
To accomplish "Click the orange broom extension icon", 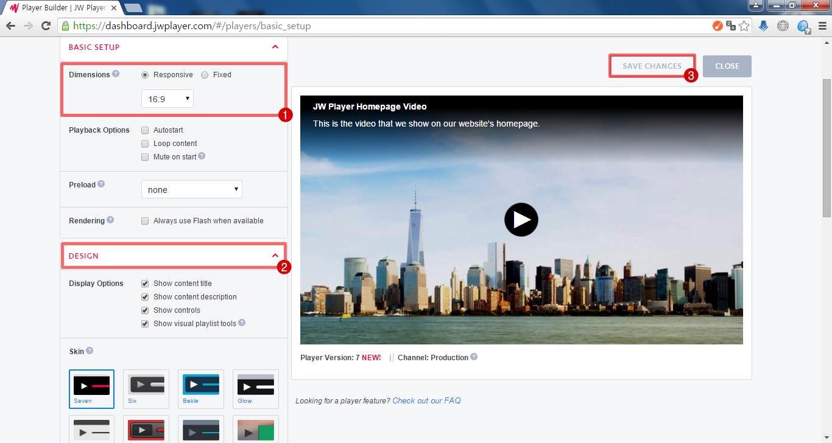I will tap(718, 26).
